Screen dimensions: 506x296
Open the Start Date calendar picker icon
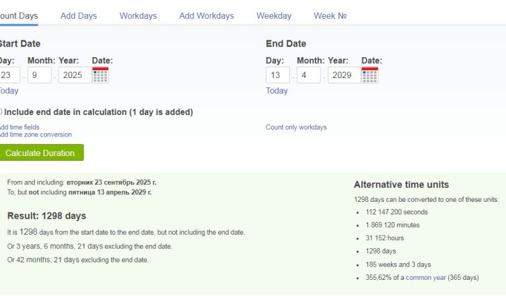click(100, 75)
